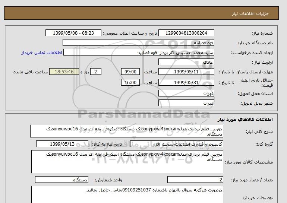Click the buyer notes area with phone 09109251037
This screenshot has width=287, height=203.
click(x=127, y=194)
